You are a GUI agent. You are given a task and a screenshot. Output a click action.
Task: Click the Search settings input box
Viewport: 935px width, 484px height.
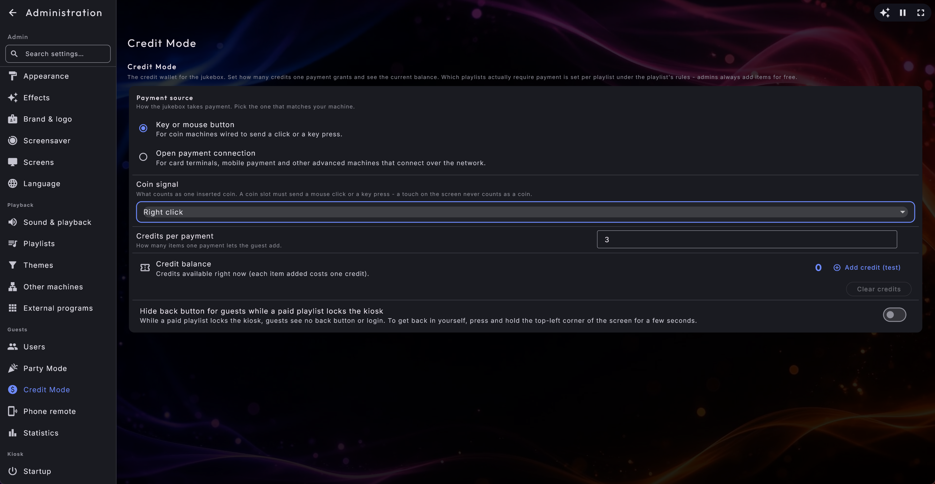coord(58,54)
